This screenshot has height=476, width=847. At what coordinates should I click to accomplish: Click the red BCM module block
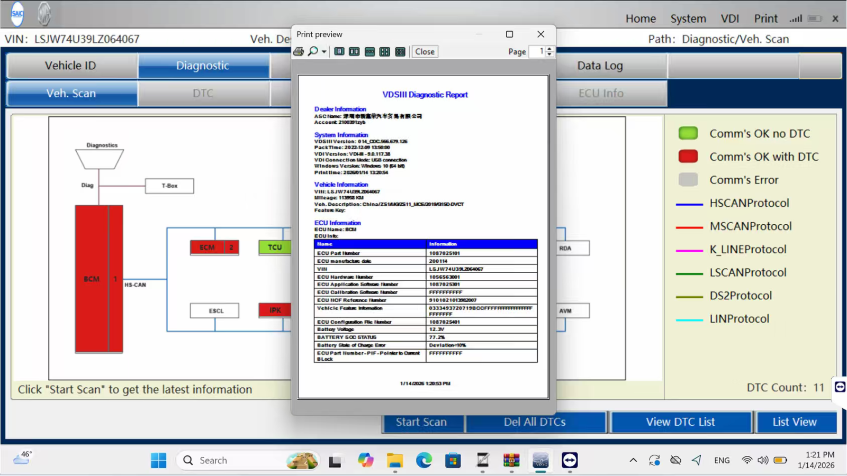(x=92, y=279)
